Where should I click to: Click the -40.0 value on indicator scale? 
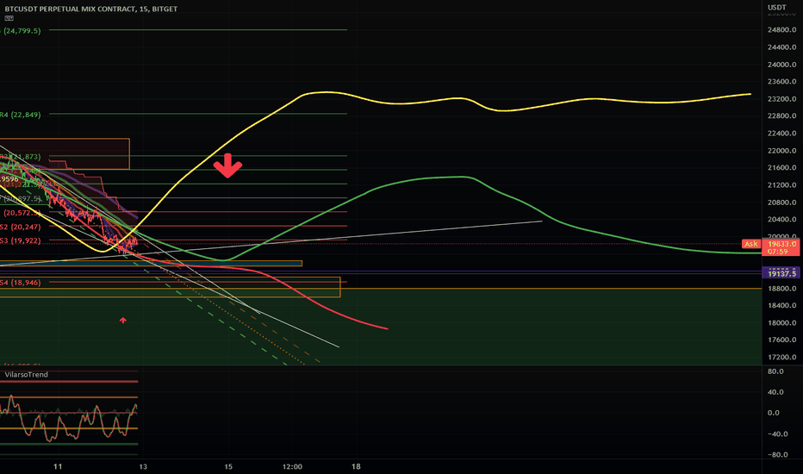point(777,434)
